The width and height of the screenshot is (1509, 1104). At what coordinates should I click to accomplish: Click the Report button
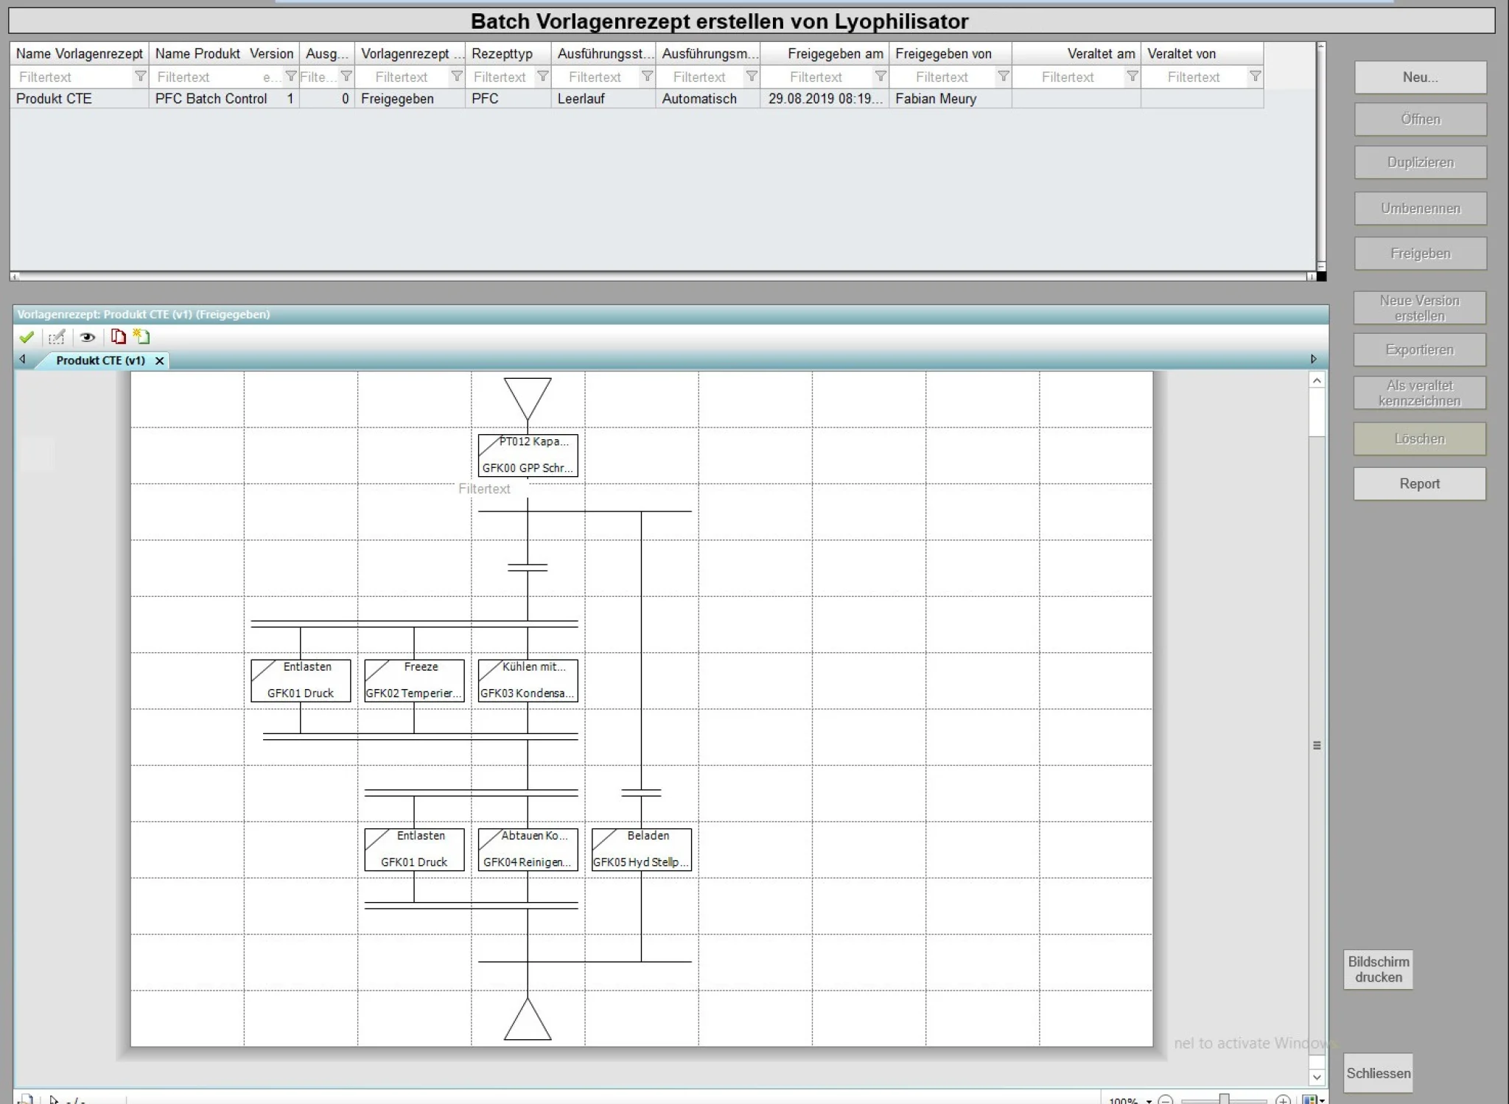[x=1419, y=484]
